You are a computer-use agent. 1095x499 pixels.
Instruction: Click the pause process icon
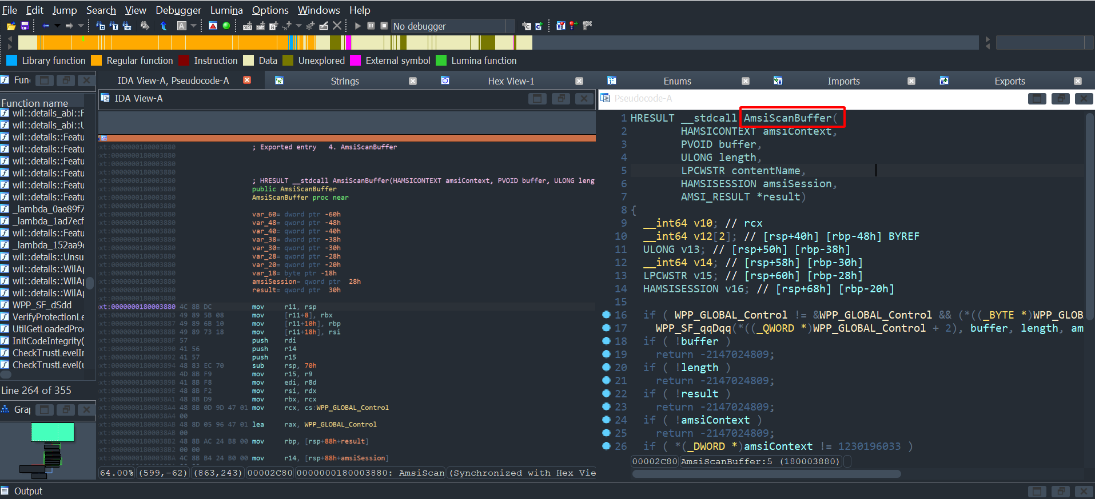(x=371, y=26)
